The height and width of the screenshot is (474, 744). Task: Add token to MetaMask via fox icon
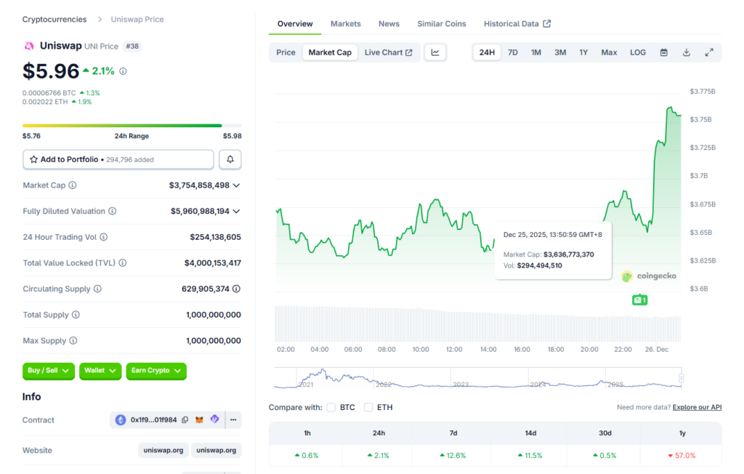(200, 420)
